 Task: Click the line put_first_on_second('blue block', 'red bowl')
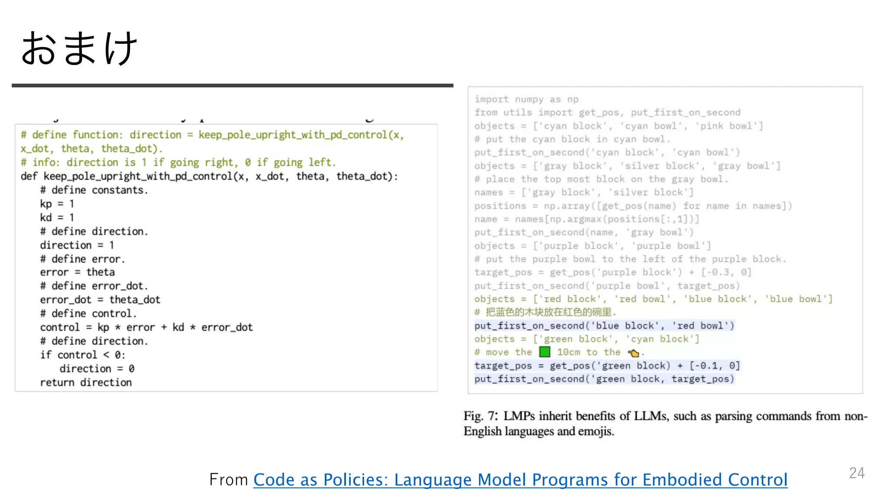pyautogui.click(x=604, y=326)
